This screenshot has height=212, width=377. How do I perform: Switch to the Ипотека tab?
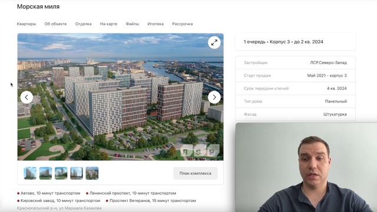click(156, 24)
